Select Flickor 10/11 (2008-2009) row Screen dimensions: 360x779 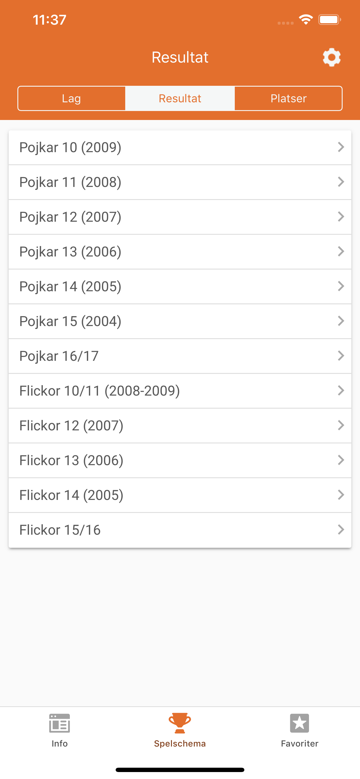(x=180, y=391)
